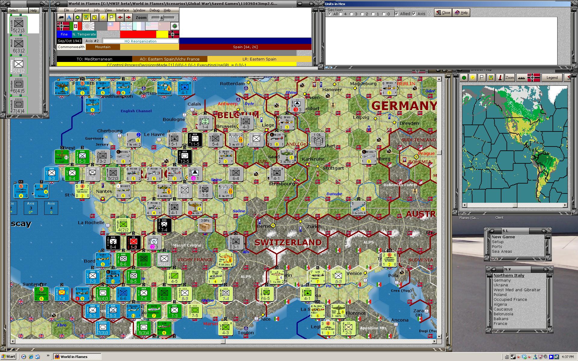Image resolution: width=578 pixels, height=361 pixels.
Task: Click the Legend button in Global Map
Action: pos(552,78)
